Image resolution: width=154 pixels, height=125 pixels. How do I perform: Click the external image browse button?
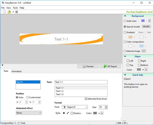[x=143, y=51]
